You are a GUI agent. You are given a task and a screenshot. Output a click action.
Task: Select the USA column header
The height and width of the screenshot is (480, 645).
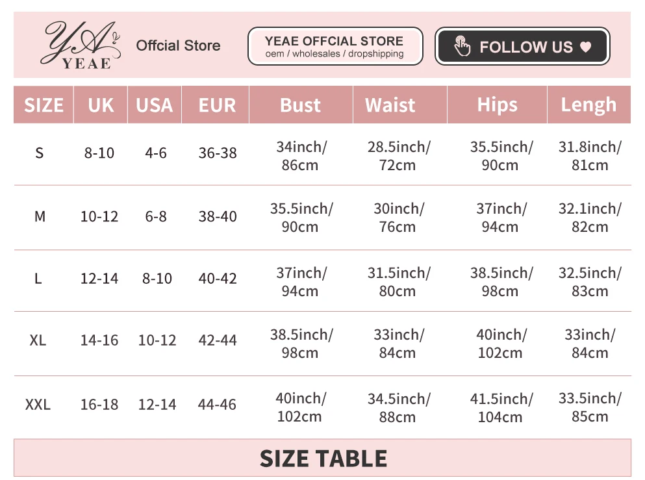click(x=155, y=105)
